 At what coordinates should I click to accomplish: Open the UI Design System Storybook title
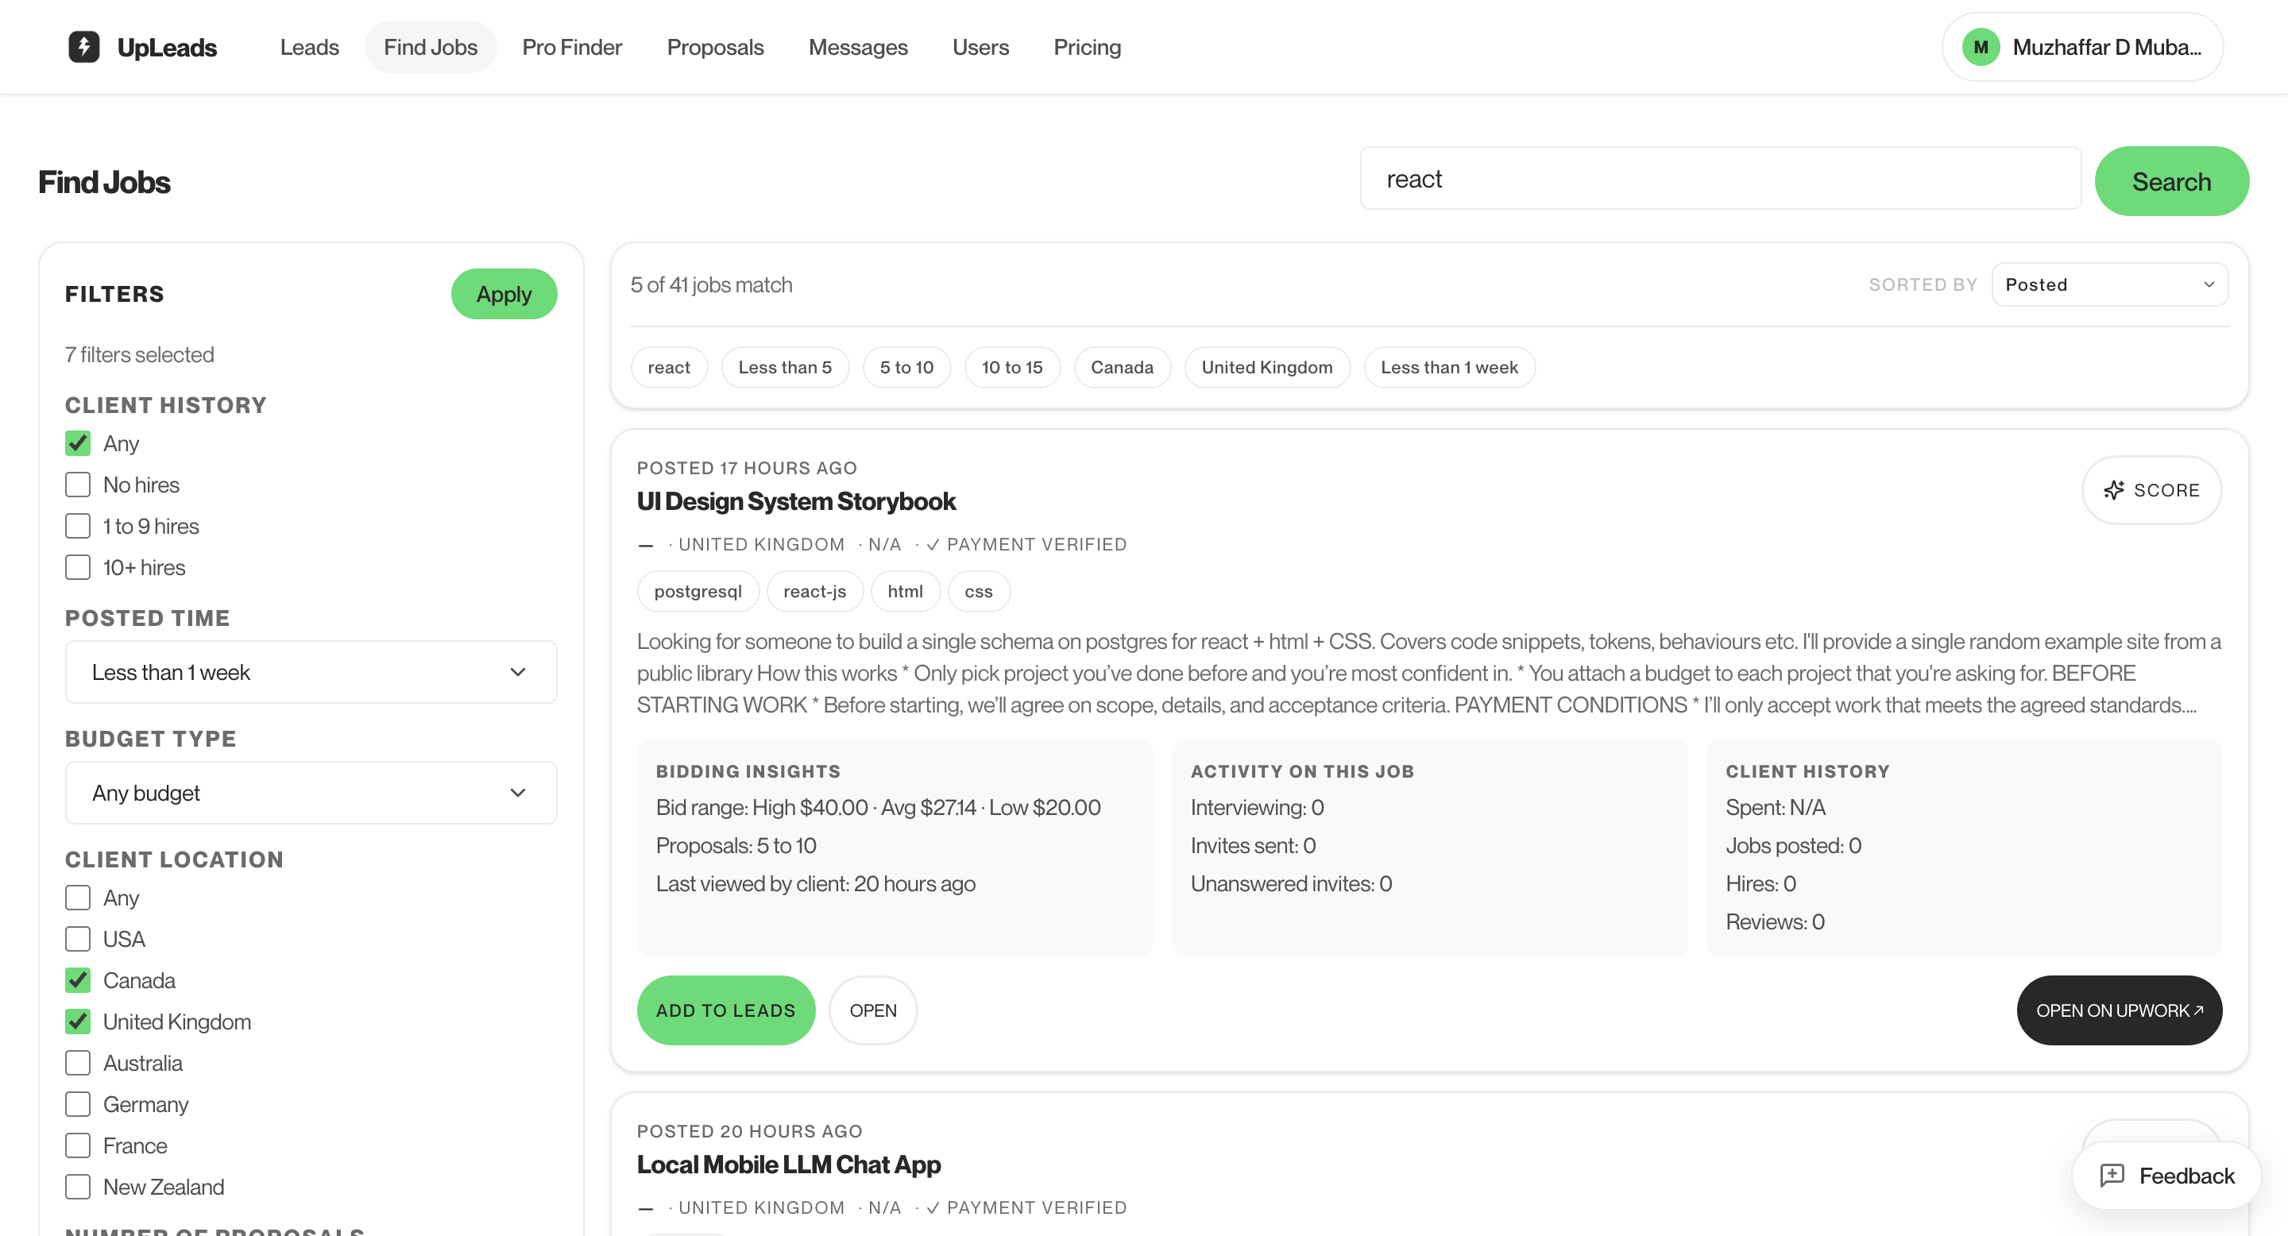[796, 500]
